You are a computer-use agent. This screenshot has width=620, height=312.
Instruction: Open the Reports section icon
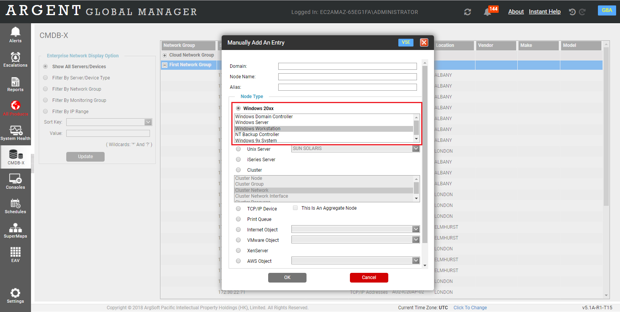15,84
